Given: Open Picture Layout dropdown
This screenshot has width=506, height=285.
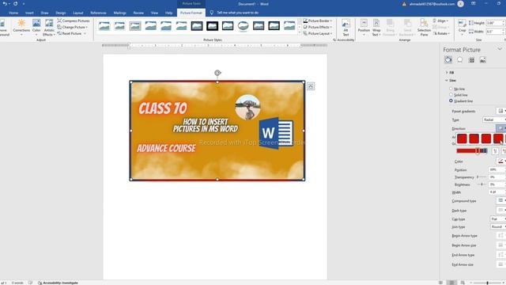Looking at the screenshot, I should point(318,33).
